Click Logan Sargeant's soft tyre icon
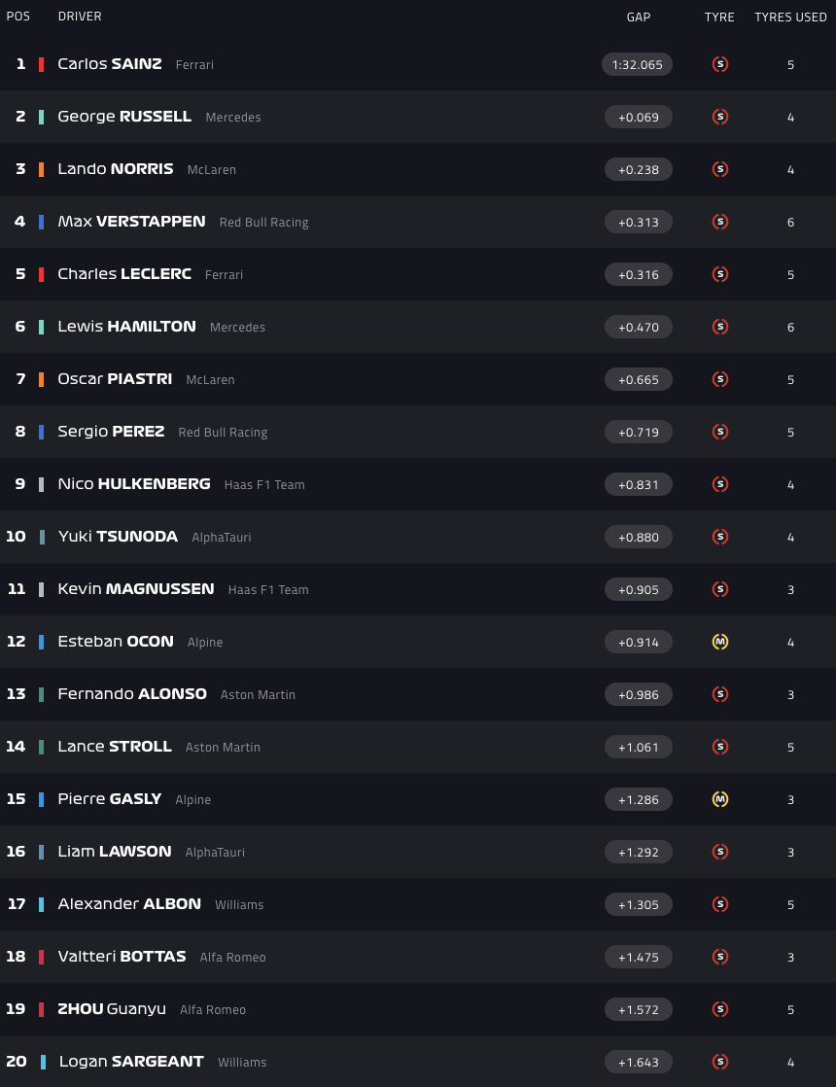The image size is (836, 1087). click(720, 1062)
